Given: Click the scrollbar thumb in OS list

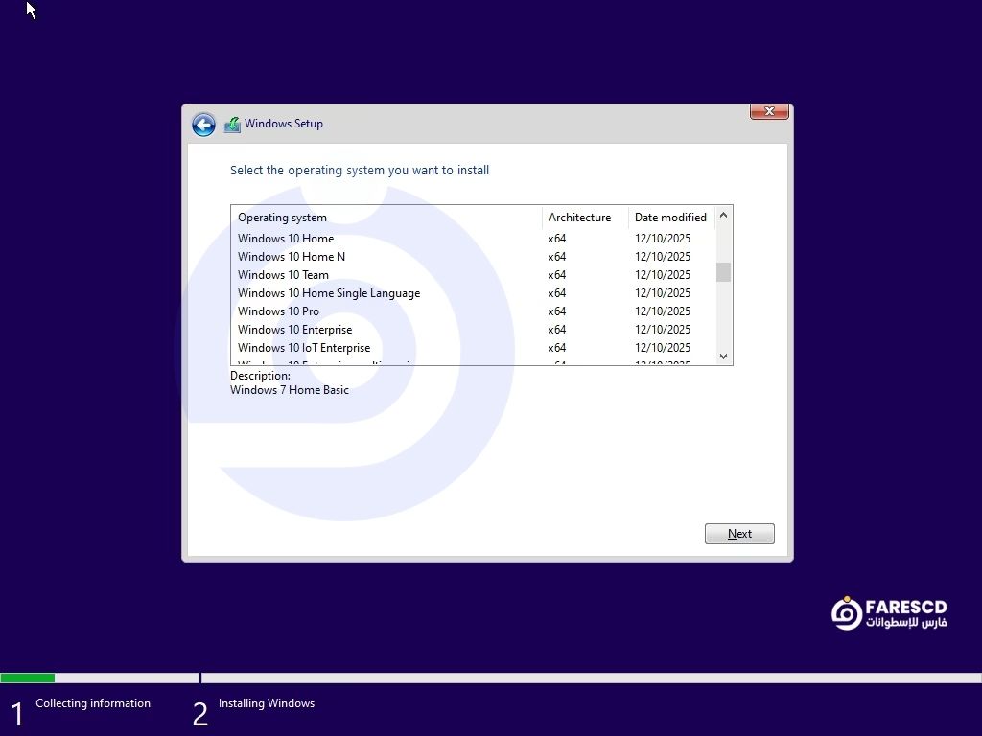Looking at the screenshot, I should (723, 272).
